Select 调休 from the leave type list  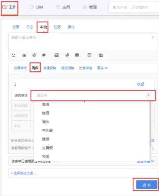tap(46, 122)
